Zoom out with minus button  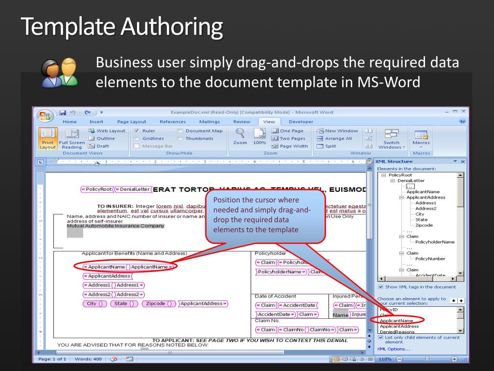(x=399, y=359)
